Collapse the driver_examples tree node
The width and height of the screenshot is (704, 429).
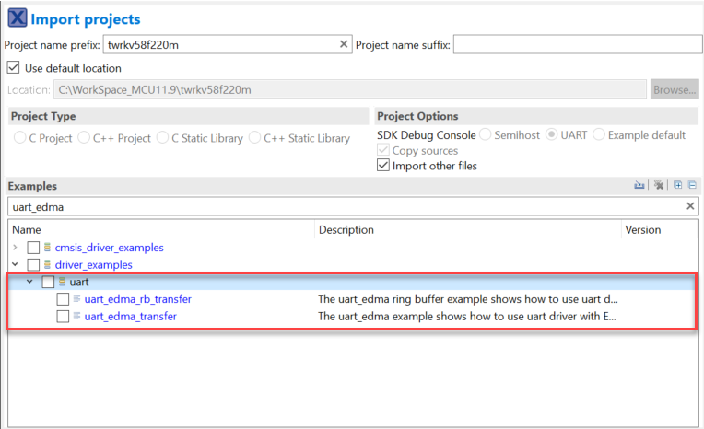[14, 265]
